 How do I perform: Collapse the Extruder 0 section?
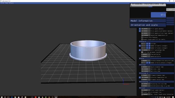(x=156, y=73)
